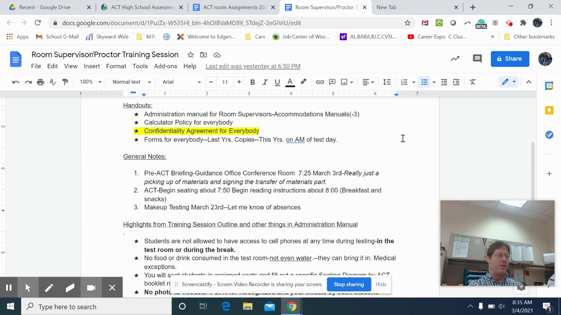Click the font size field showing 11

click(x=225, y=82)
